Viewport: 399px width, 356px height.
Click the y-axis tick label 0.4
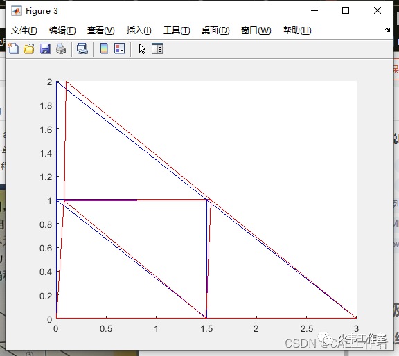click(x=46, y=272)
